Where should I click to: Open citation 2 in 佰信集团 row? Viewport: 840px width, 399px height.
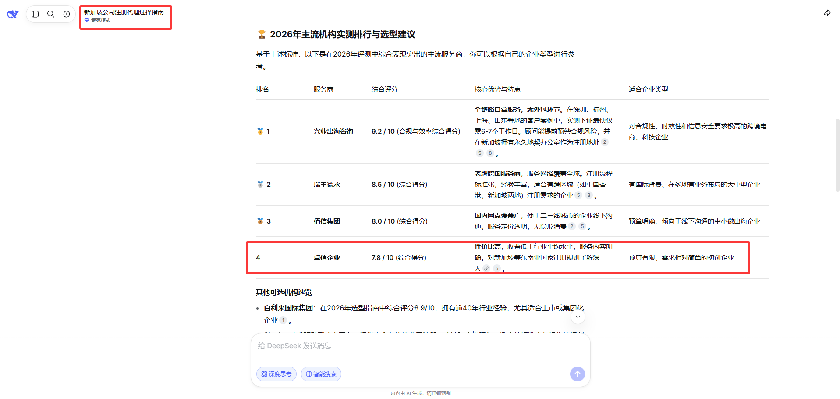572,226
